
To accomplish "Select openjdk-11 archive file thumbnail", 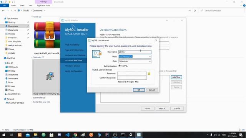I will click(x=47, y=35).
